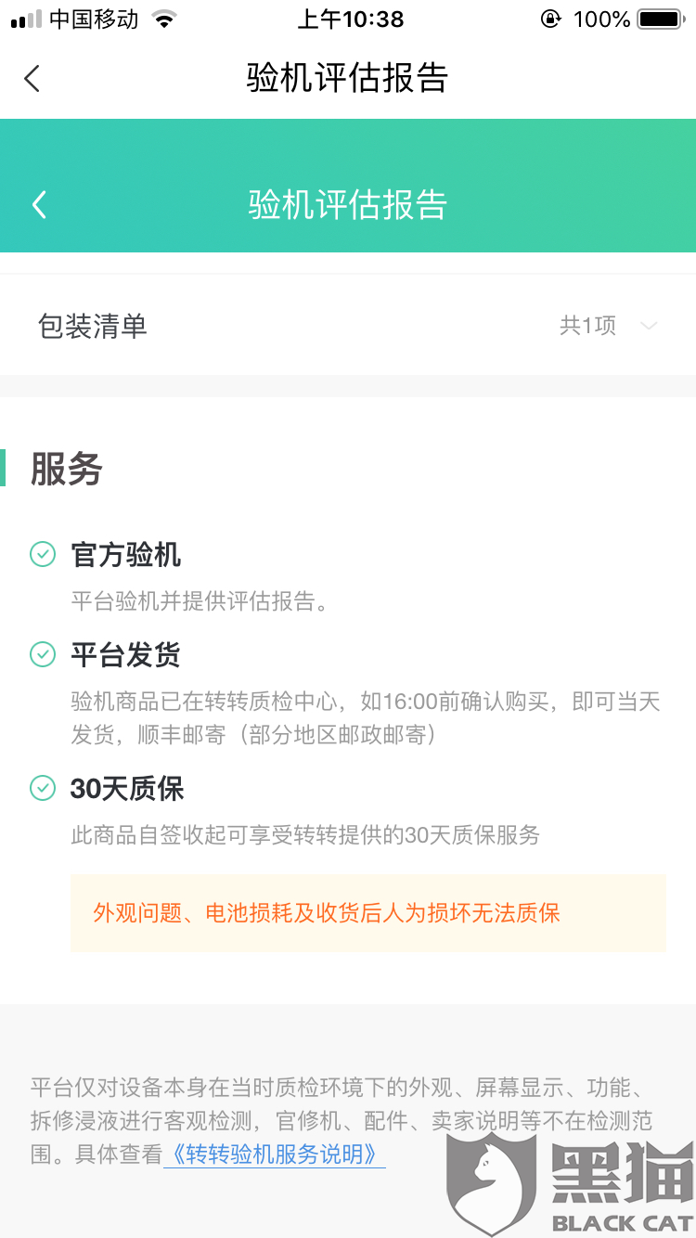Image resolution: width=696 pixels, height=1238 pixels.
Task: Tap the 验机评估报告 title in green header
Action: click(x=348, y=204)
